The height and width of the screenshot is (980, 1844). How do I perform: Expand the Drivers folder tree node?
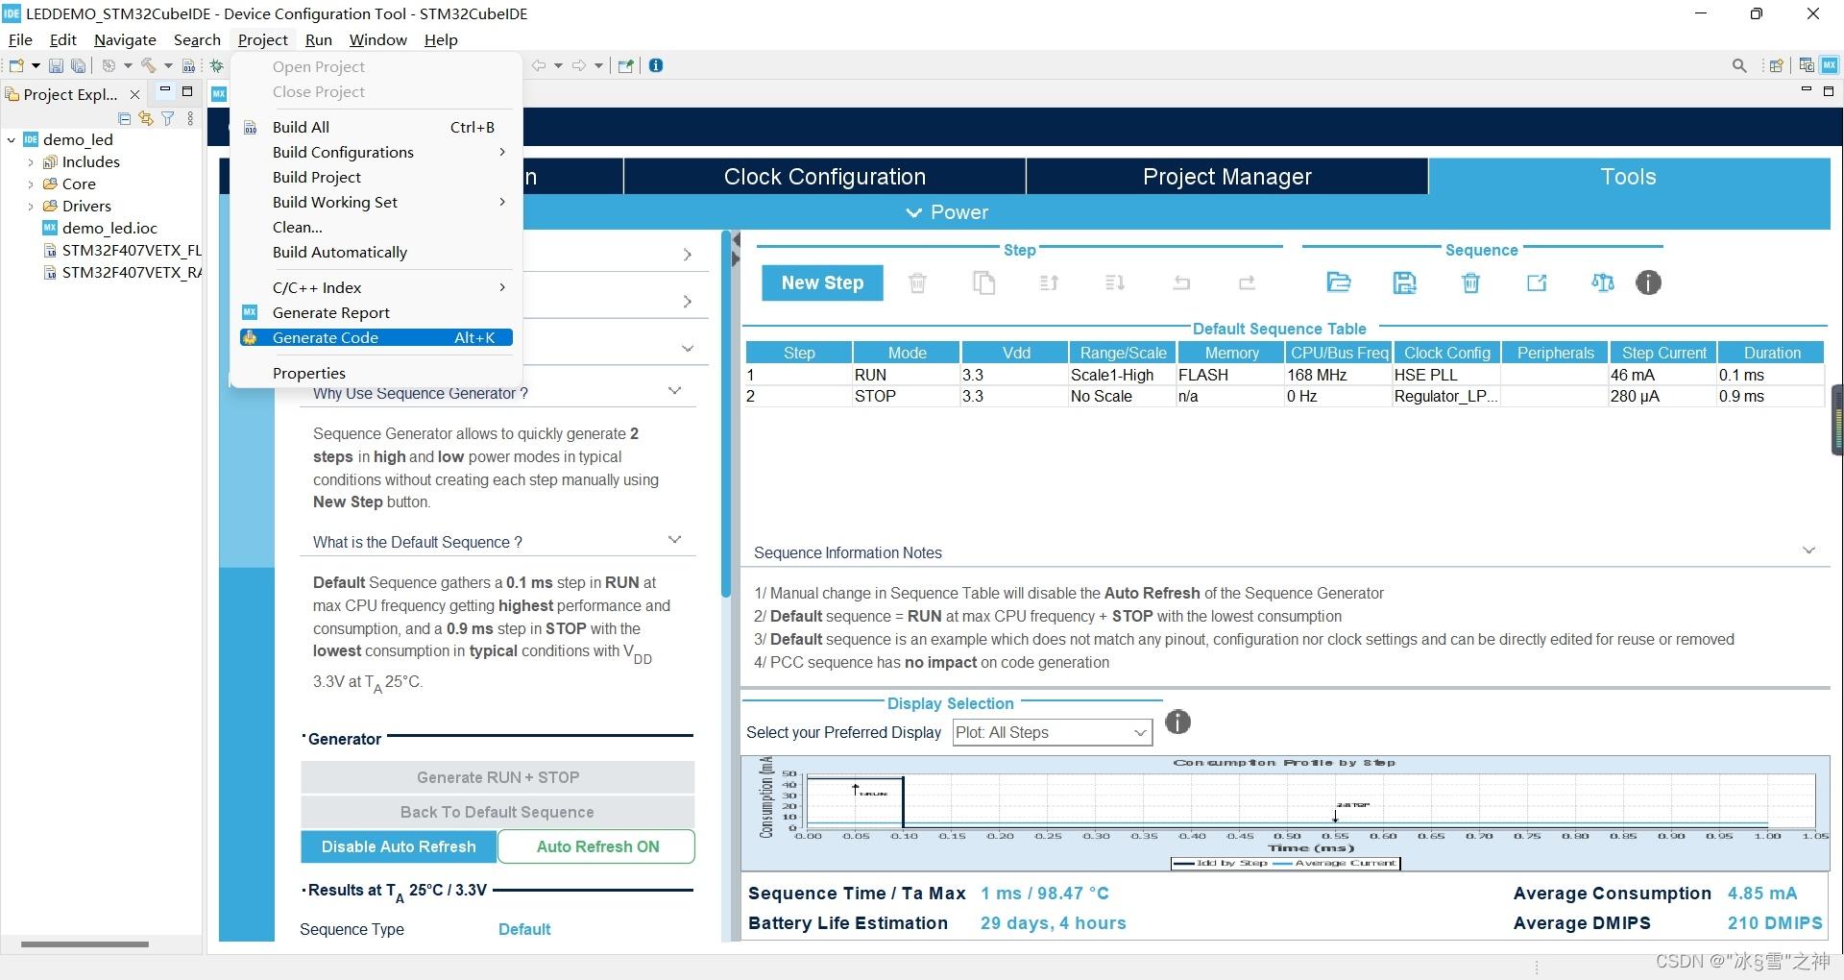click(31, 207)
